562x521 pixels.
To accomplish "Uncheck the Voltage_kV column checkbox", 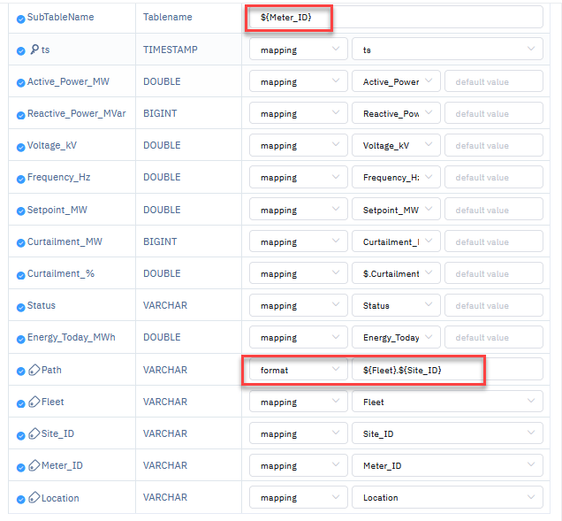I will pos(20,146).
